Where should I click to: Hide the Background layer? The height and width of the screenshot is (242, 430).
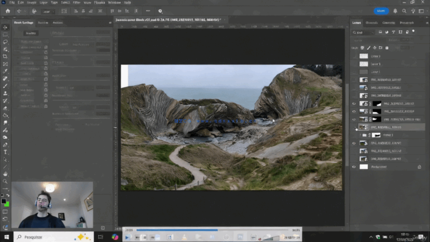(x=354, y=167)
